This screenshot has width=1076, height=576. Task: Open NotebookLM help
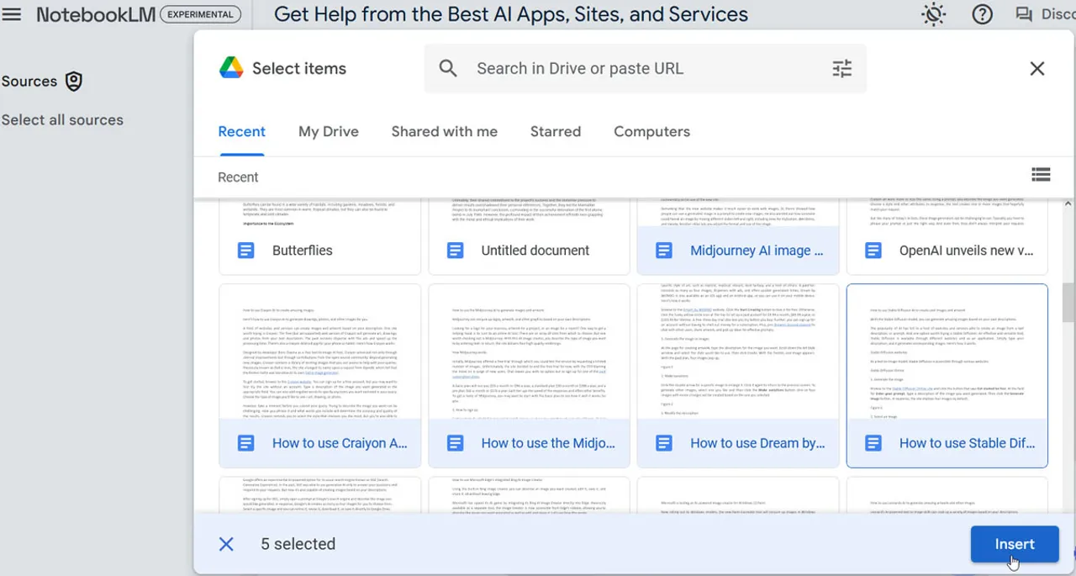(982, 14)
